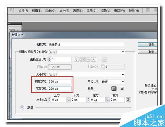The height and width of the screenshot is (127, 165).
Task: Click the 间距(I) spacing stepper
Action: (49, 67)
